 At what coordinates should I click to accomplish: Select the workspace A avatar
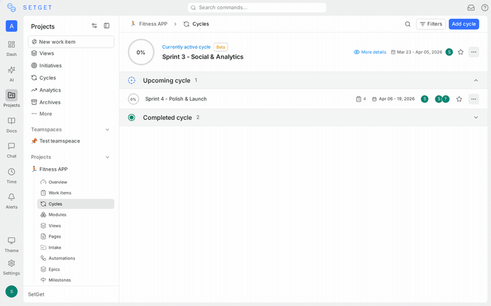[x=12, y=26]
